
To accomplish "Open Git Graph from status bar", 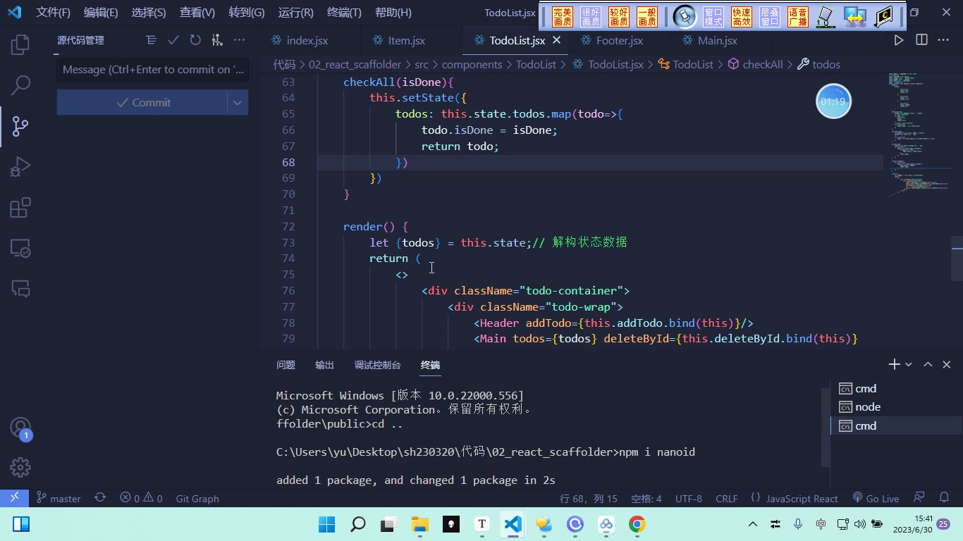I will (x=197, y=498).
